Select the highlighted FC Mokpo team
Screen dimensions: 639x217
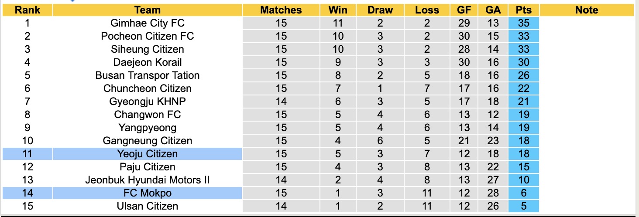click(x=148, y=193)
